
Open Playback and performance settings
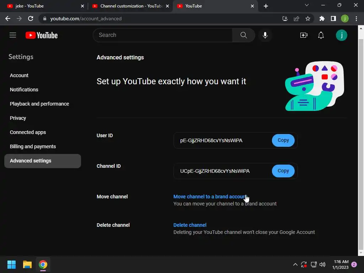(39, 104)
